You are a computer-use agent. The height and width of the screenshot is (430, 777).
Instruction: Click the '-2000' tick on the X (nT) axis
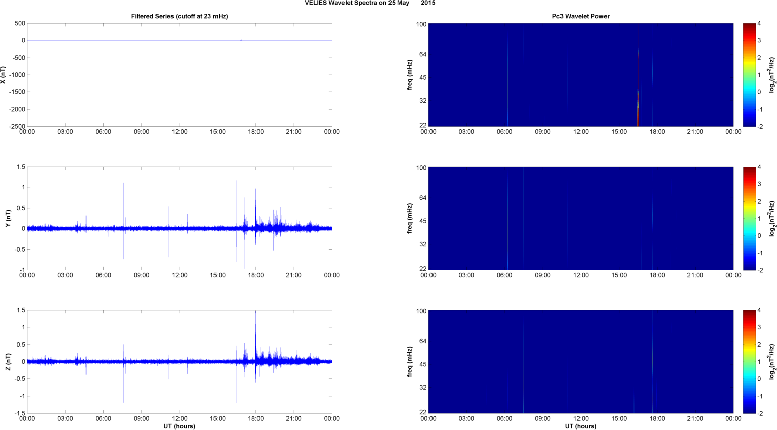coord(17,109)
